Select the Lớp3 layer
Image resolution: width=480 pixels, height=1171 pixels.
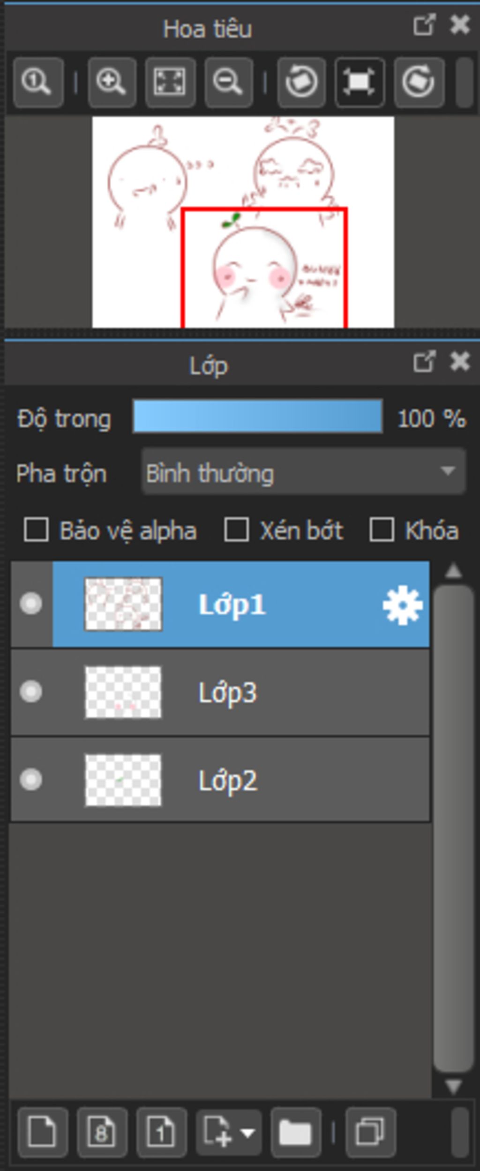tap(281, 692)
